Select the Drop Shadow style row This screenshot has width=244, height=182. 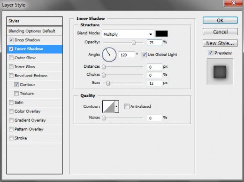tap(35, 40)
